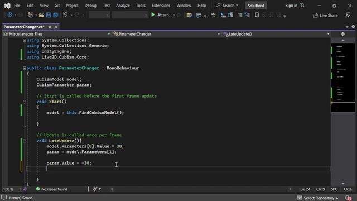Viewport: 357px width, 201px height.
Task: Close the ParameterChanger.cs tab
Action: (56, 27)
